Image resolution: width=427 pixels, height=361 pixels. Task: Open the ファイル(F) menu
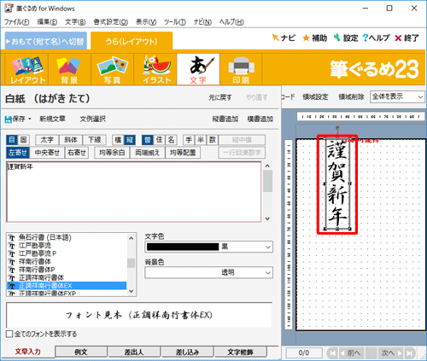tap(16, 22)
